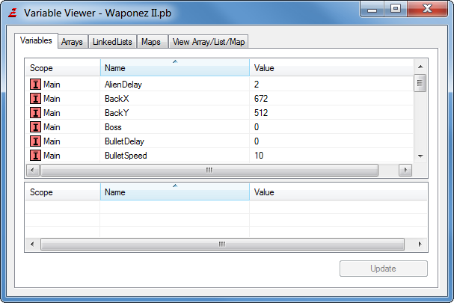The image size is (454, 303).
Task: Click the top list's horizontal scrollbar right arrow
Action: click(405, 170)
